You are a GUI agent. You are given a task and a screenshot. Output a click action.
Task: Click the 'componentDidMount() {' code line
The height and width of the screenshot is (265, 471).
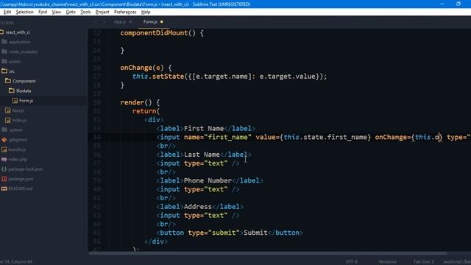click(162, 33)
